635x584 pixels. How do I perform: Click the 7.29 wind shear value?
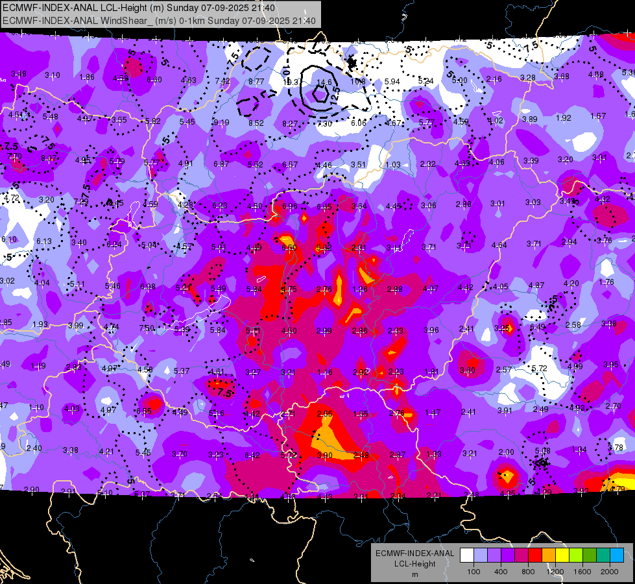click(81, 201)
